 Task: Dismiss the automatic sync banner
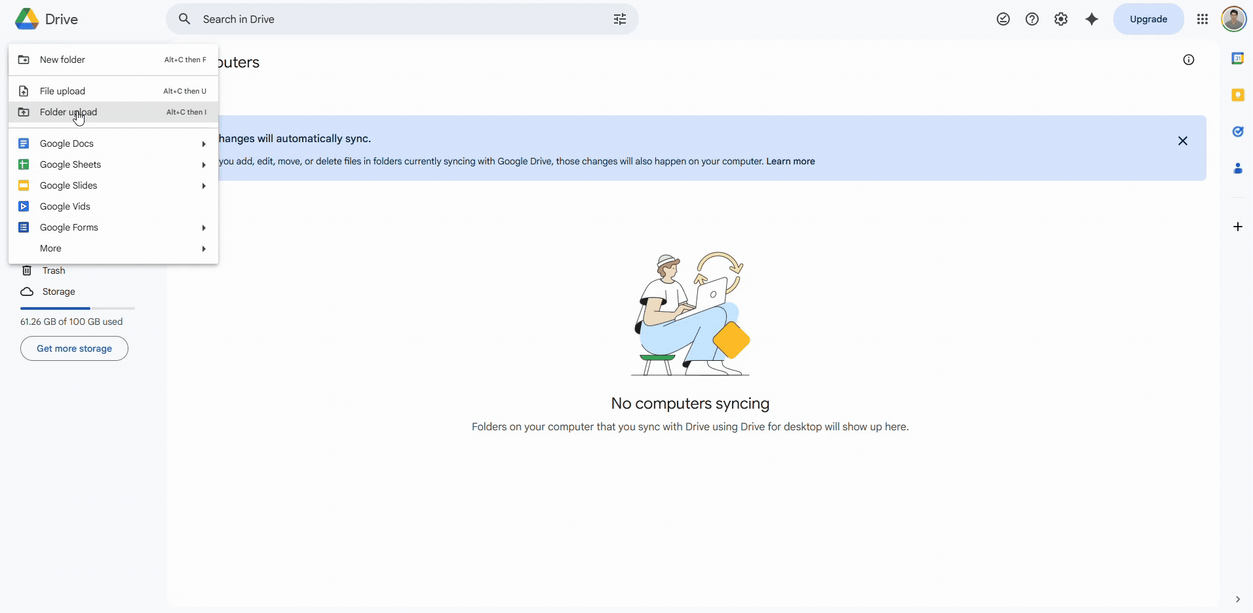coord(1183,141)
